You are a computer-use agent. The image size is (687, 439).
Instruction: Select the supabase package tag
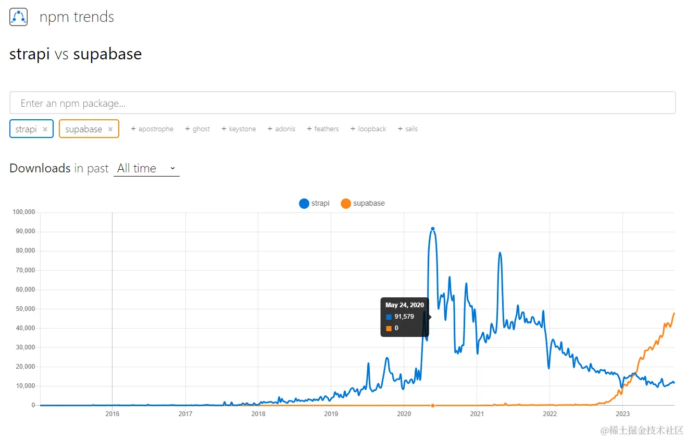coord(83,129)
